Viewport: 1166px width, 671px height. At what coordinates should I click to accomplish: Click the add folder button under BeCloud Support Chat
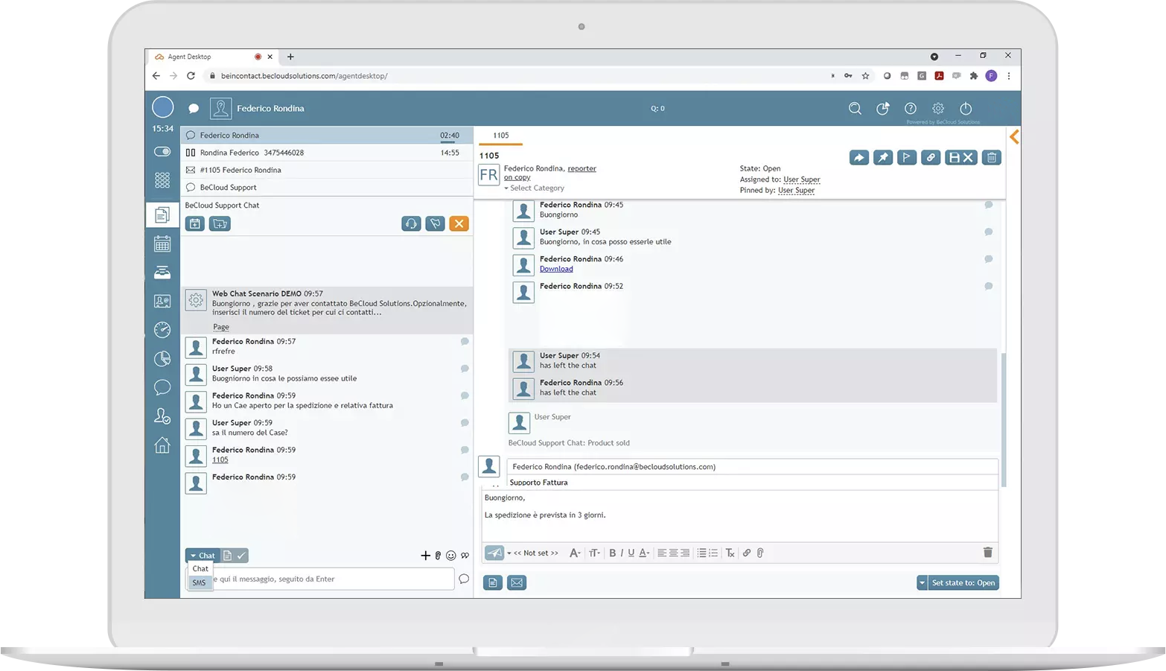pos(220,223)
